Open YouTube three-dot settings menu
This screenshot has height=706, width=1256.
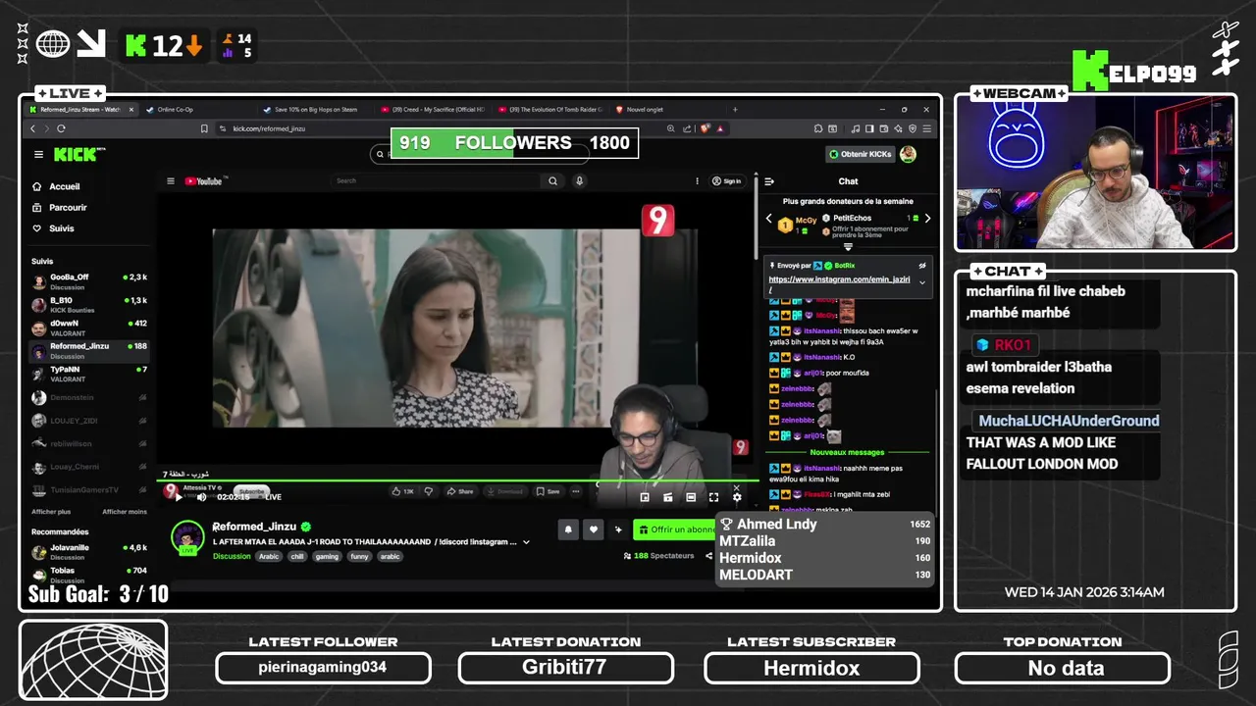(697, 180)
